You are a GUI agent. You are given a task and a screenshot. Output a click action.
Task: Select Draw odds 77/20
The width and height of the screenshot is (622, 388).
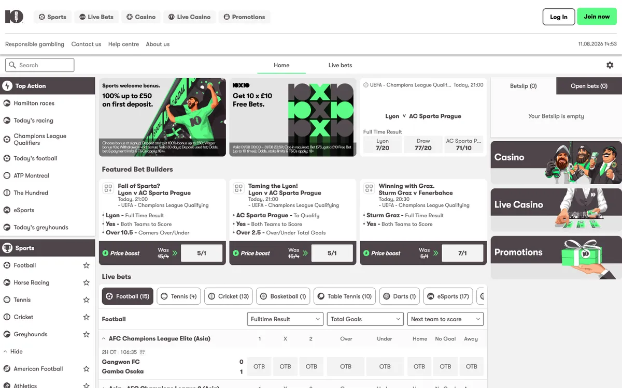click(423, 144)
